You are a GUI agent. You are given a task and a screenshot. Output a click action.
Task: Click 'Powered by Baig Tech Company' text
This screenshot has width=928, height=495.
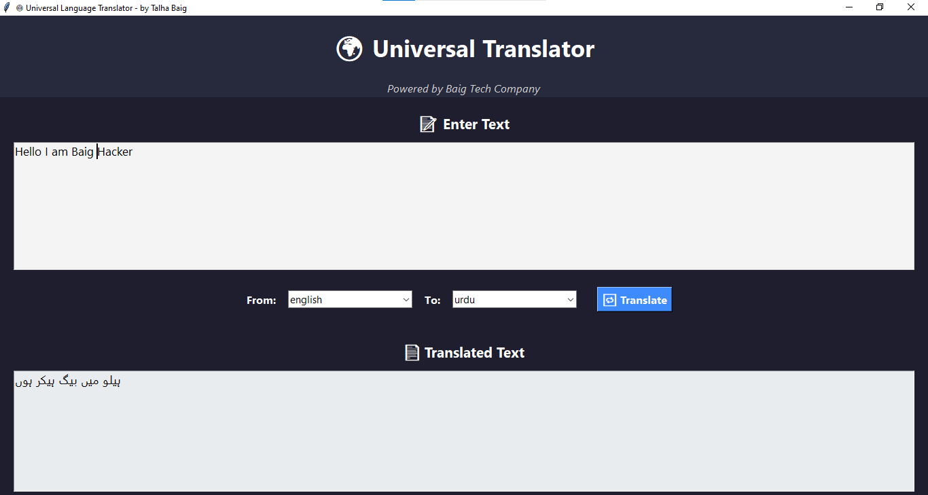[x=464, y=89]
